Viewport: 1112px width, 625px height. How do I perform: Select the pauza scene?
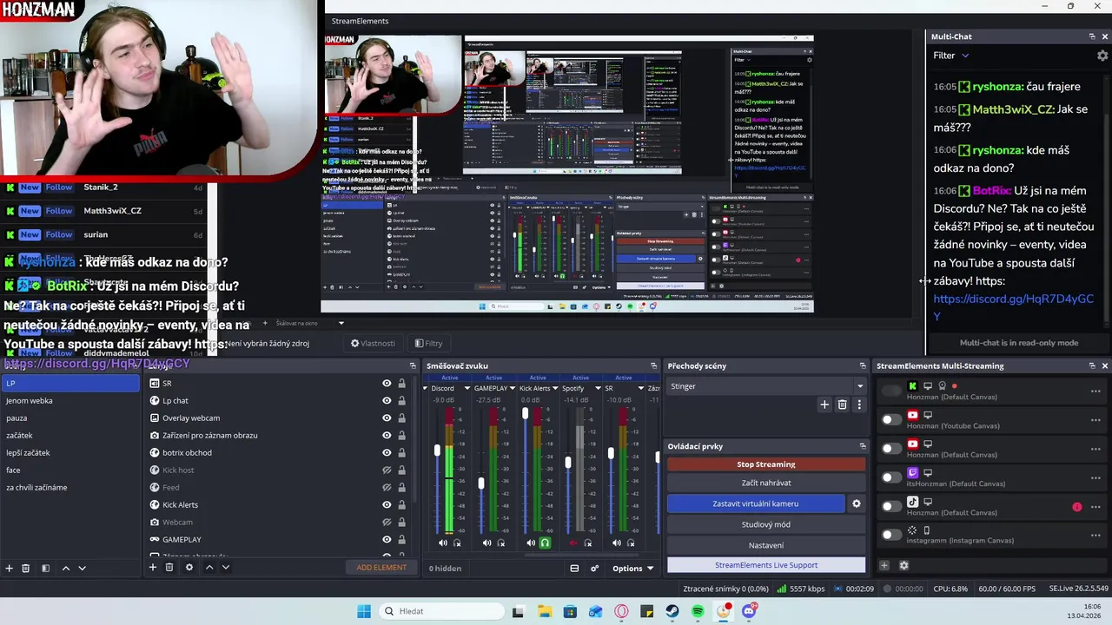click(69, 418)
